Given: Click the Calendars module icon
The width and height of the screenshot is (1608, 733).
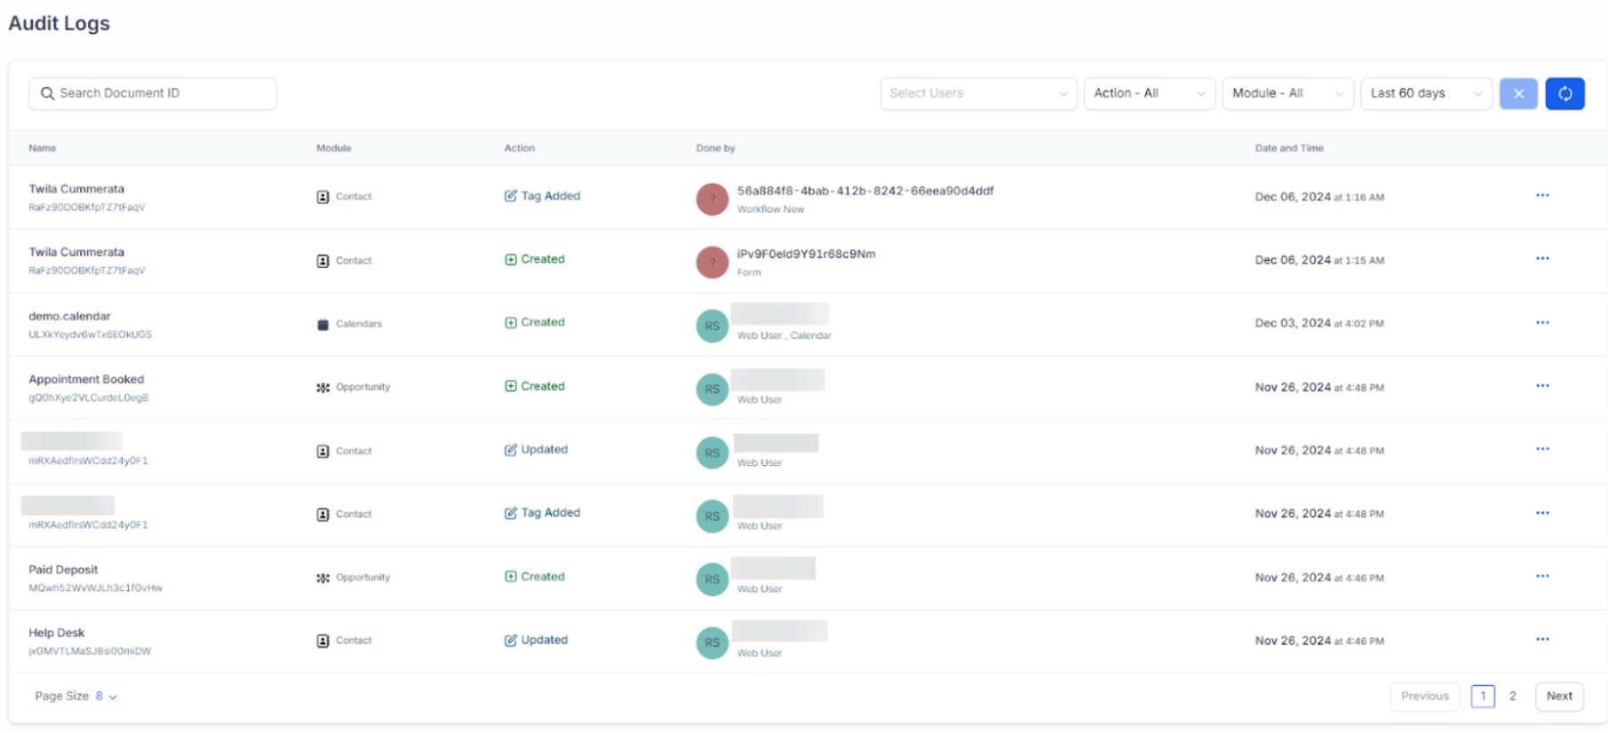Looking at the screenshot, I should point(323,325).
